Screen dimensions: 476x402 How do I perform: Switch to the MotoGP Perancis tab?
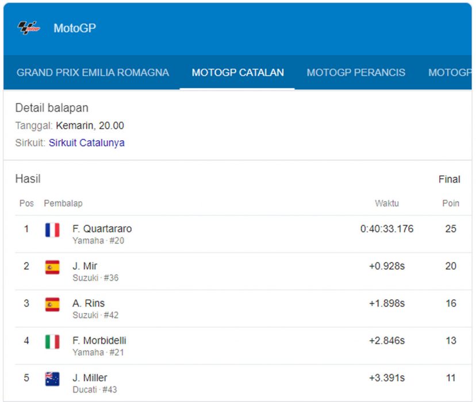tap(356, 73)
